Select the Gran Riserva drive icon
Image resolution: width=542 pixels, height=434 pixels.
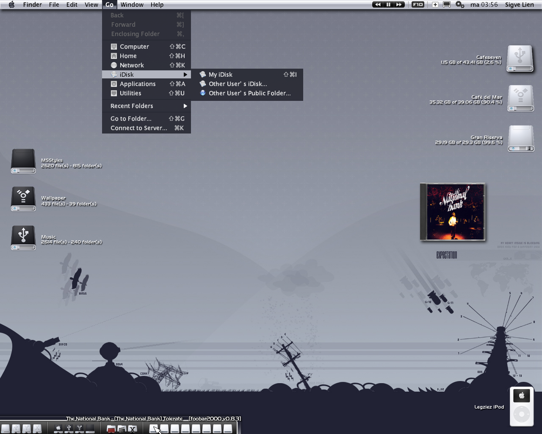pyautogui.click(x=521, y=138)
